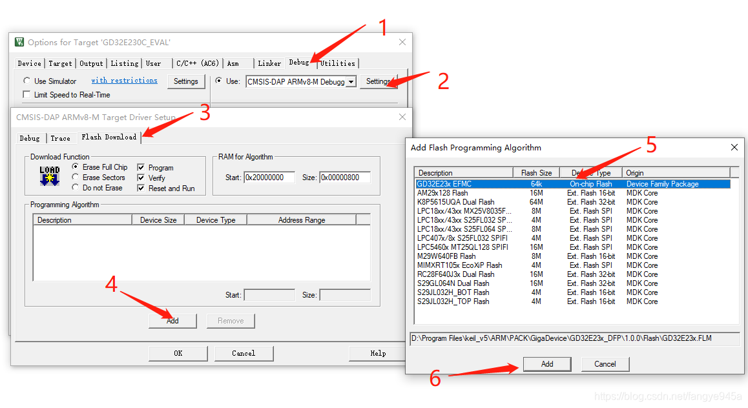Click the Keil icon in Options title bar
The image size is (748, 408).
coord(19,42)
